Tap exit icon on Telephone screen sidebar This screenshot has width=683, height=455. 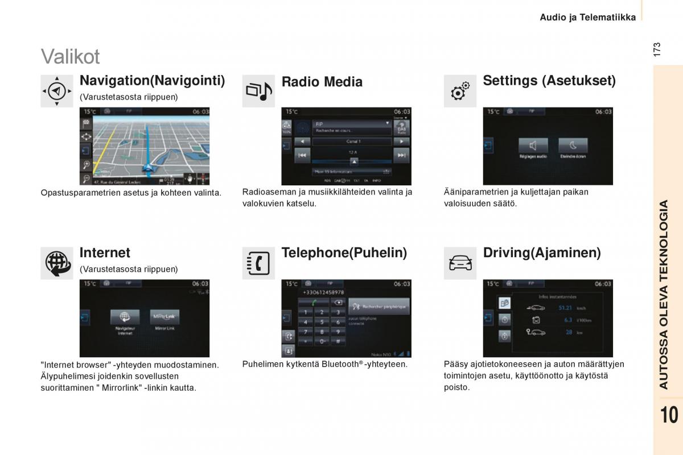pos(287,318)
